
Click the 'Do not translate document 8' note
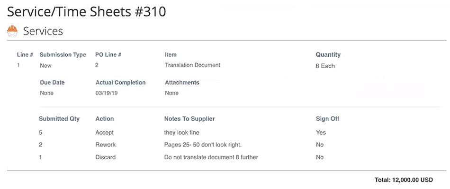[x=211, y=157]
